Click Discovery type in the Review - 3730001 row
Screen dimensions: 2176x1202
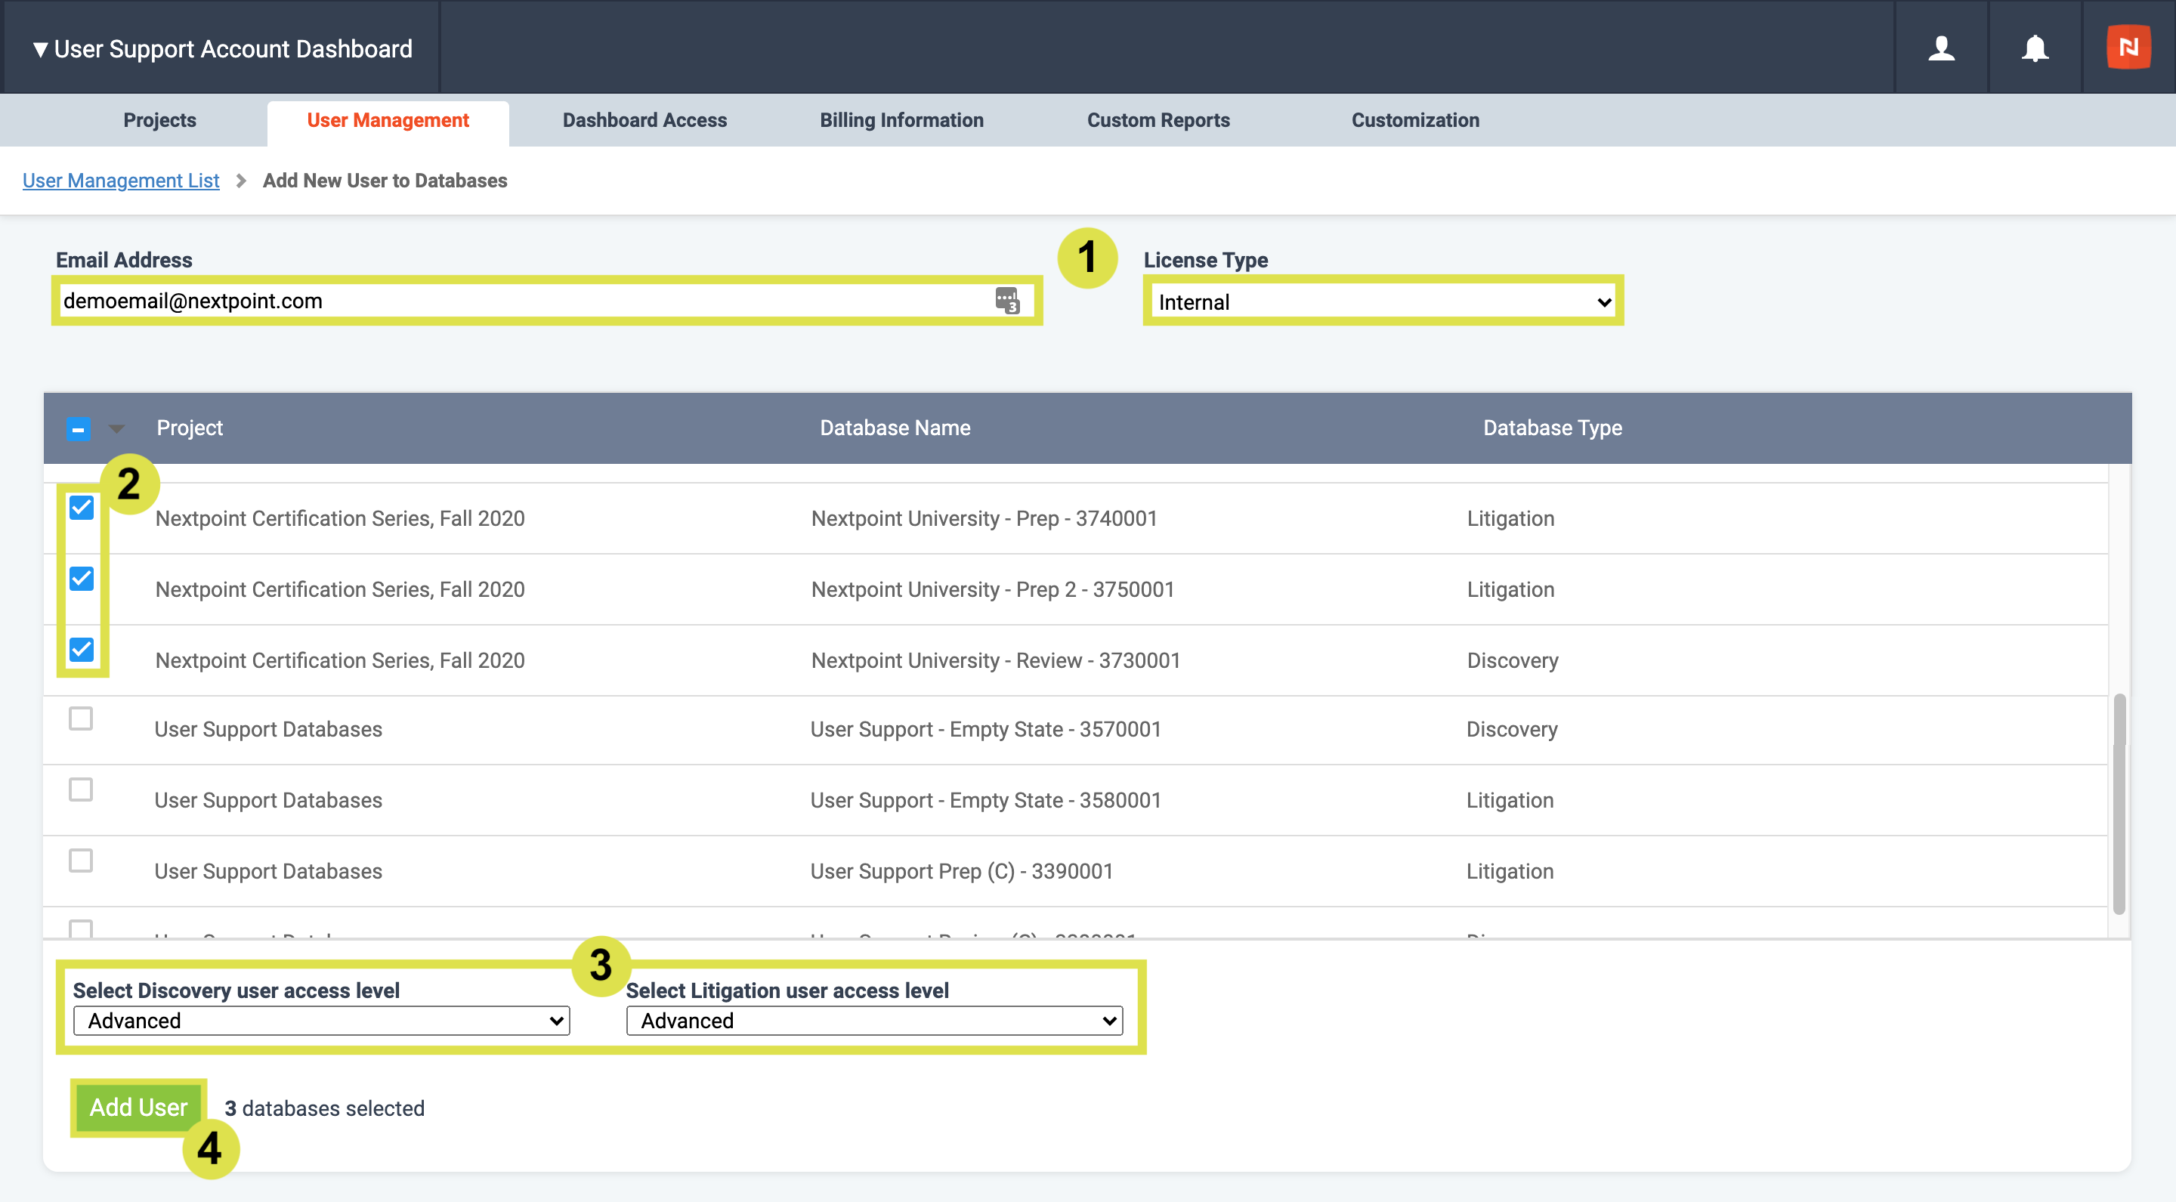[1512, 660]
